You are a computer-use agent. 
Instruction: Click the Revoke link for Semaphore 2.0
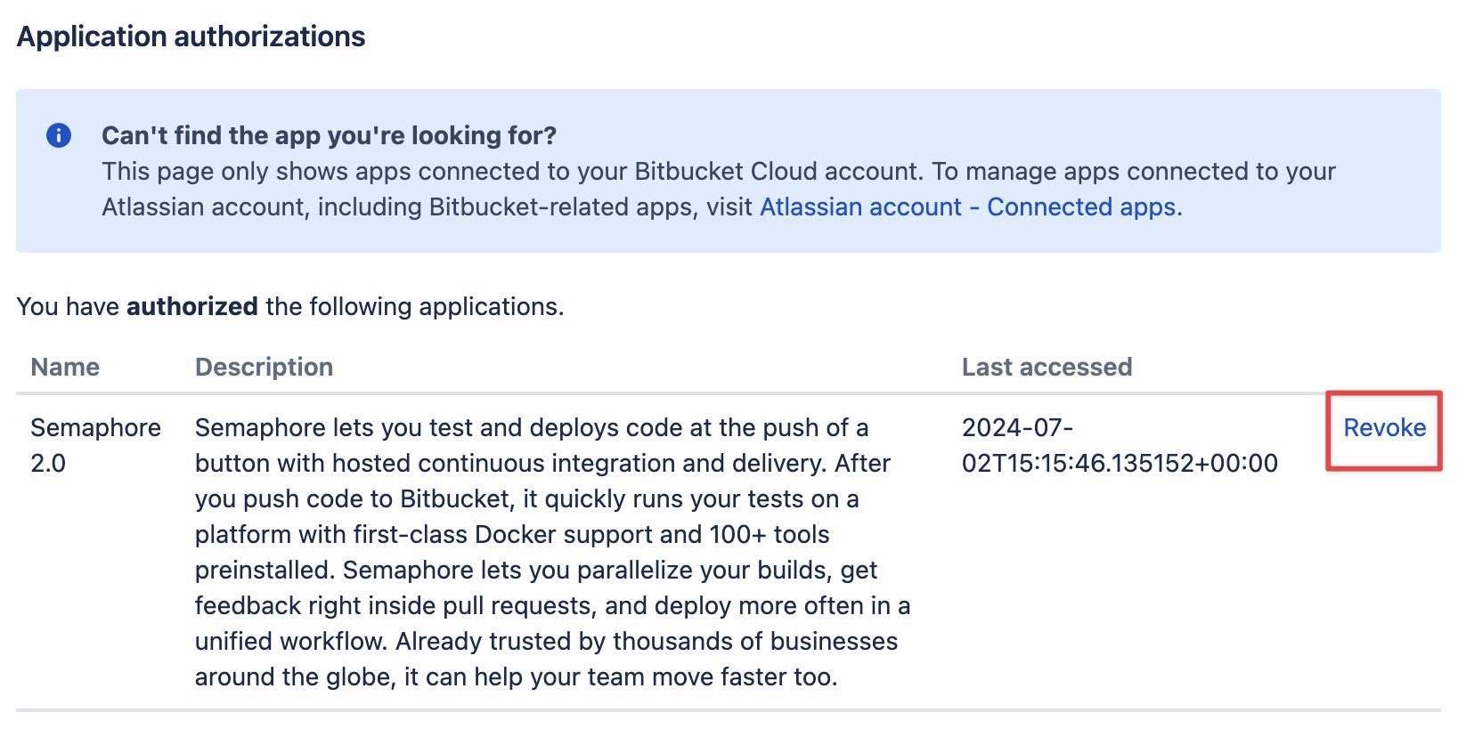pos(1384,428)
